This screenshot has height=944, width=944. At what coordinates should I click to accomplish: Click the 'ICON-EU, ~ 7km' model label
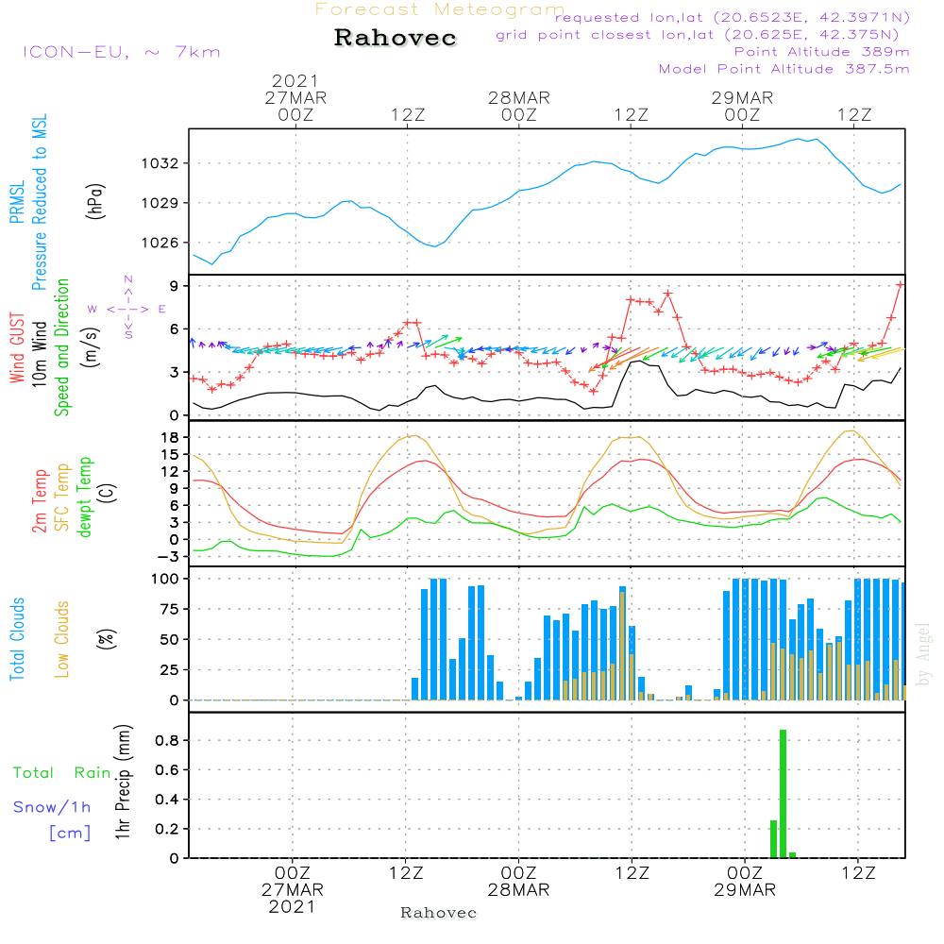(122, 52)
